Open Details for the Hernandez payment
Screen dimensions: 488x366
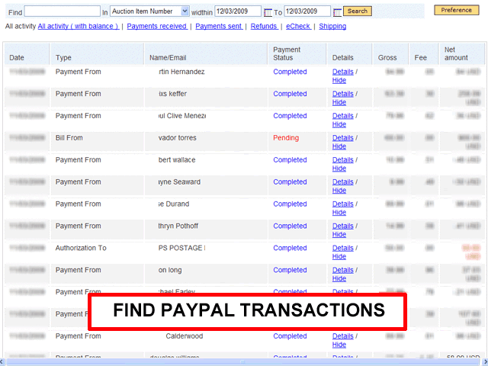(x=342, y=72)
